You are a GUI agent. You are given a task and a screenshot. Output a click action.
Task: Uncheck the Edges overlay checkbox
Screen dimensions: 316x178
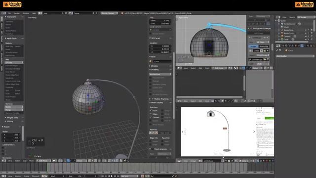click(151, 114)
